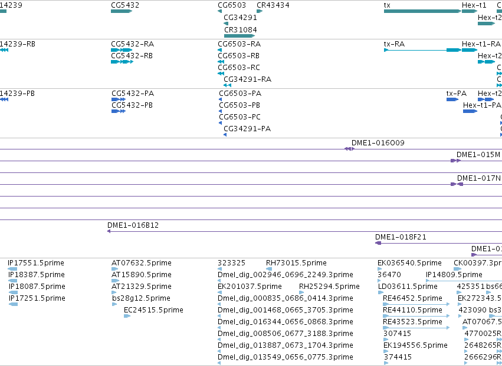Select the Hex-t1-RA transcript label
The image size is (502, 366).
pyautogui.click(x=481, y=44)
